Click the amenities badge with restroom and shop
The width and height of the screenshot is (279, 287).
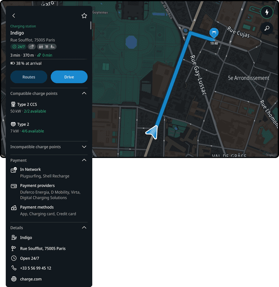tap(47, 47)
